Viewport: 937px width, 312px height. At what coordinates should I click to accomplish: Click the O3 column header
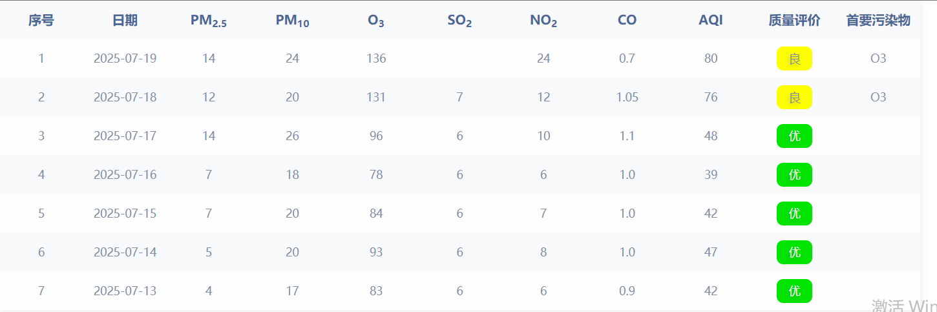[x=376, y=21]
